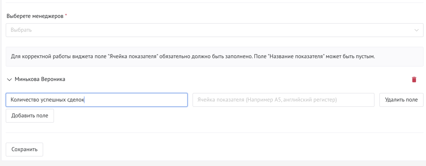Open the managers dropdown arrow
Viewport: 426px width, 166px height.
click(416, 30)
